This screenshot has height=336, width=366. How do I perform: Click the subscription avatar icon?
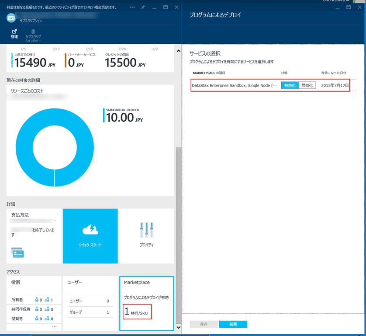point(11,18)
